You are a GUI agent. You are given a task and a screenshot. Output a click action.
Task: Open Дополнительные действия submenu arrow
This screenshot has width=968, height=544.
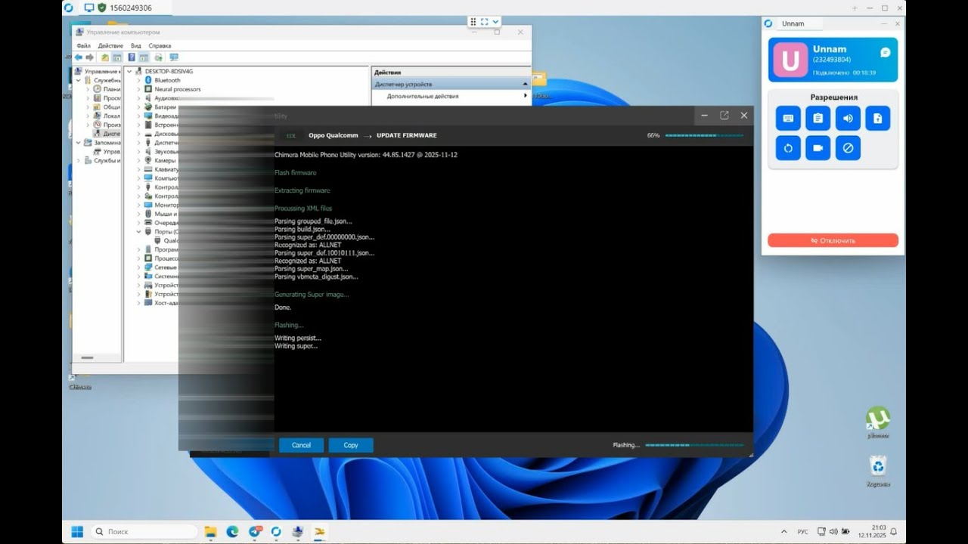(x=525, y=96)
